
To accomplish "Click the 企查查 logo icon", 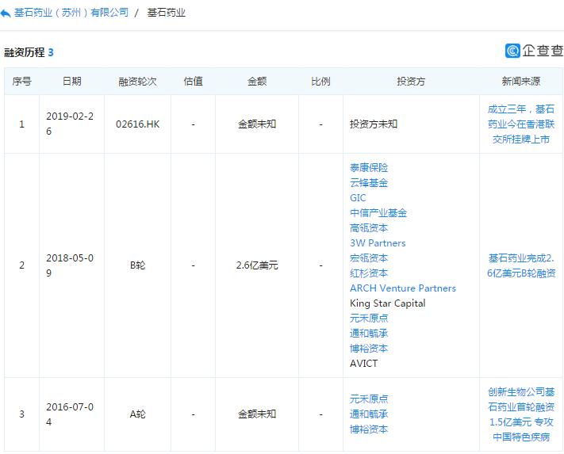I will 512,51.
